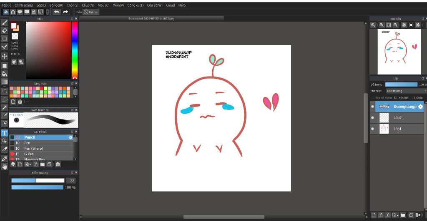Select the Pen brush row
Screen dimensions: 427x221
(x=41, y=143)
